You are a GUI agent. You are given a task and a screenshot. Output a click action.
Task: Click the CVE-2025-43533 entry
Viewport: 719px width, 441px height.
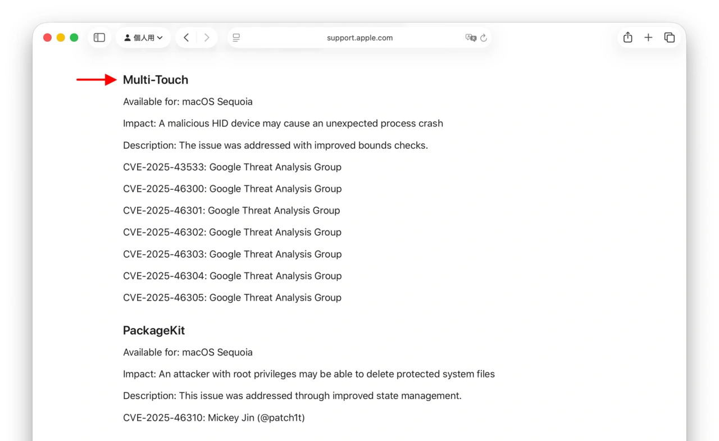click(232, 167)
